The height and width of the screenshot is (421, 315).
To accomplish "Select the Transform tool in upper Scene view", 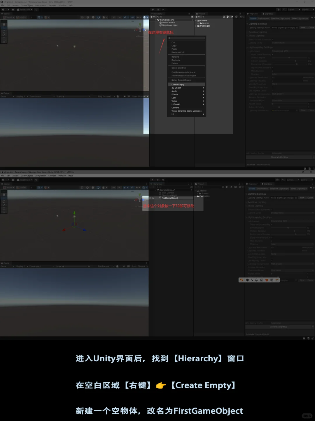I will click(4, 42).
